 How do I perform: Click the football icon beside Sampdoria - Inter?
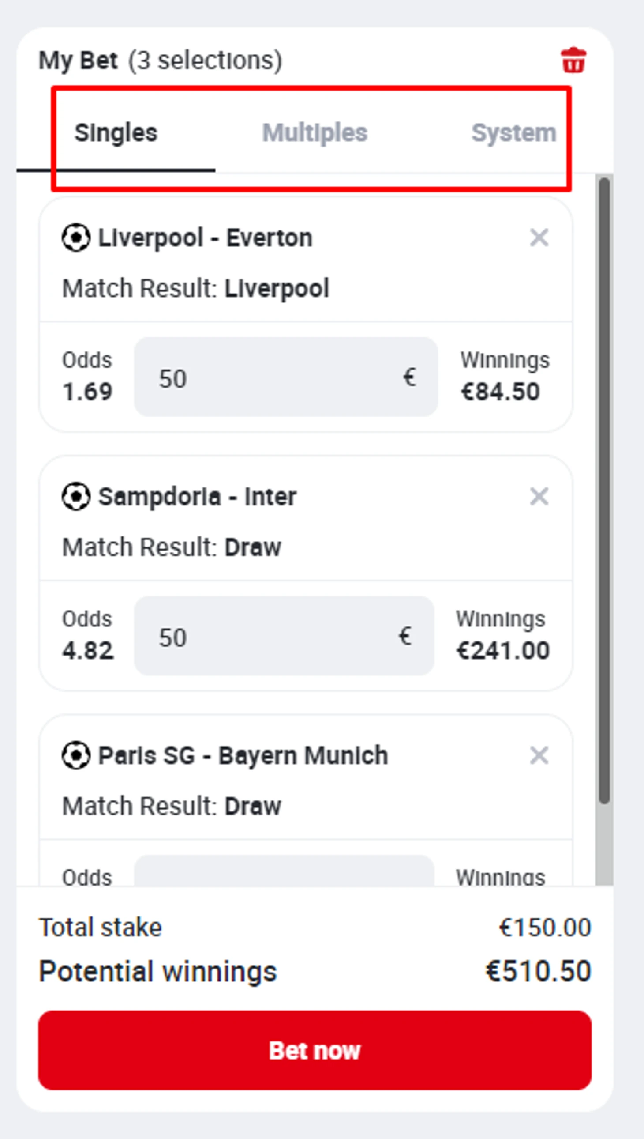pyautogui.click(x=76, y=497)
